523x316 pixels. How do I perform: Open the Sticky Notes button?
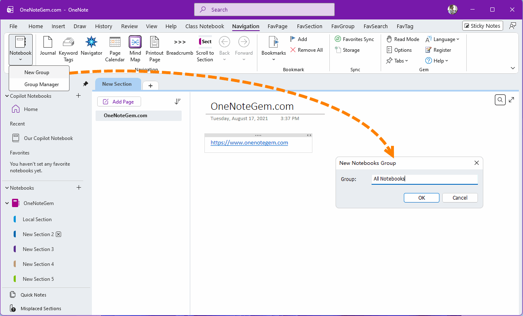point(482,26)
